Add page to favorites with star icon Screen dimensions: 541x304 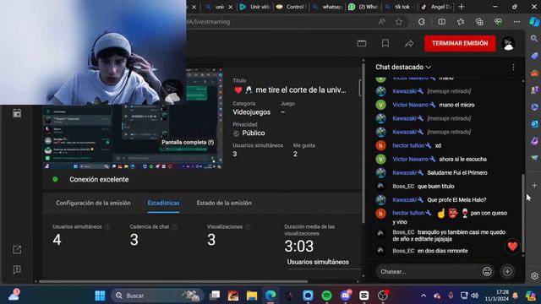[399, 22]
